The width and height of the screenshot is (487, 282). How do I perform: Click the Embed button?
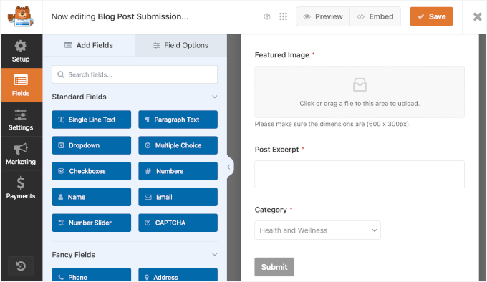click(375, 16)
